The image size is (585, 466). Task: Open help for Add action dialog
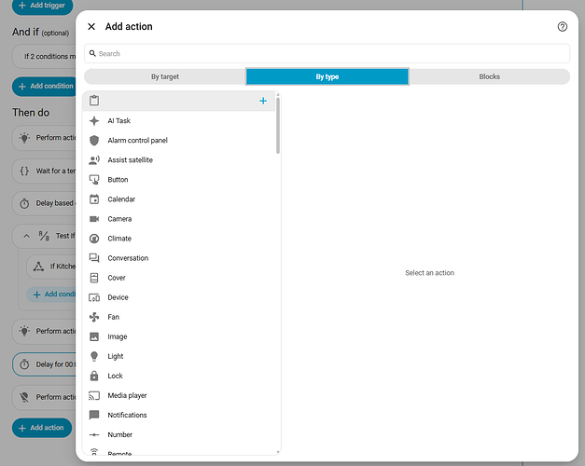tap(563, 26)
